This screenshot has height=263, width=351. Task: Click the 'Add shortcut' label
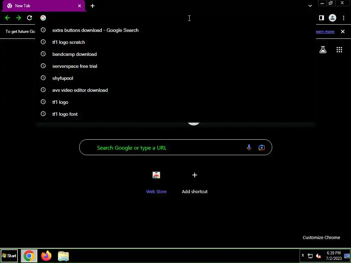coord(195,192)
